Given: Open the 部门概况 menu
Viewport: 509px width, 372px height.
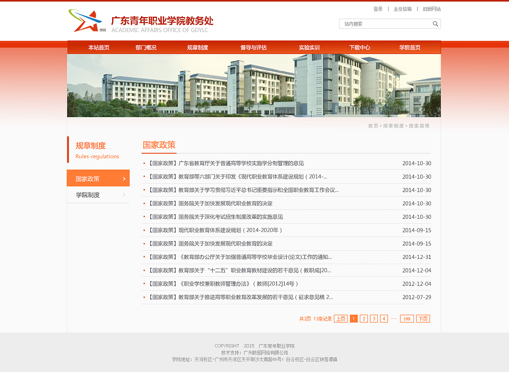Looking at the screenshot, I should [x=146, y=47].
